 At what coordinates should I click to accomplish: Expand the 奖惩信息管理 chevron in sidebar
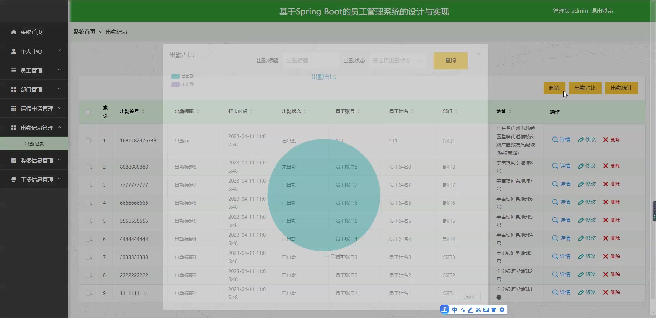point(59,160)
